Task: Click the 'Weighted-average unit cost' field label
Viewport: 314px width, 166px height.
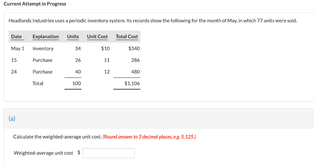Action: (x=44, y=153)
